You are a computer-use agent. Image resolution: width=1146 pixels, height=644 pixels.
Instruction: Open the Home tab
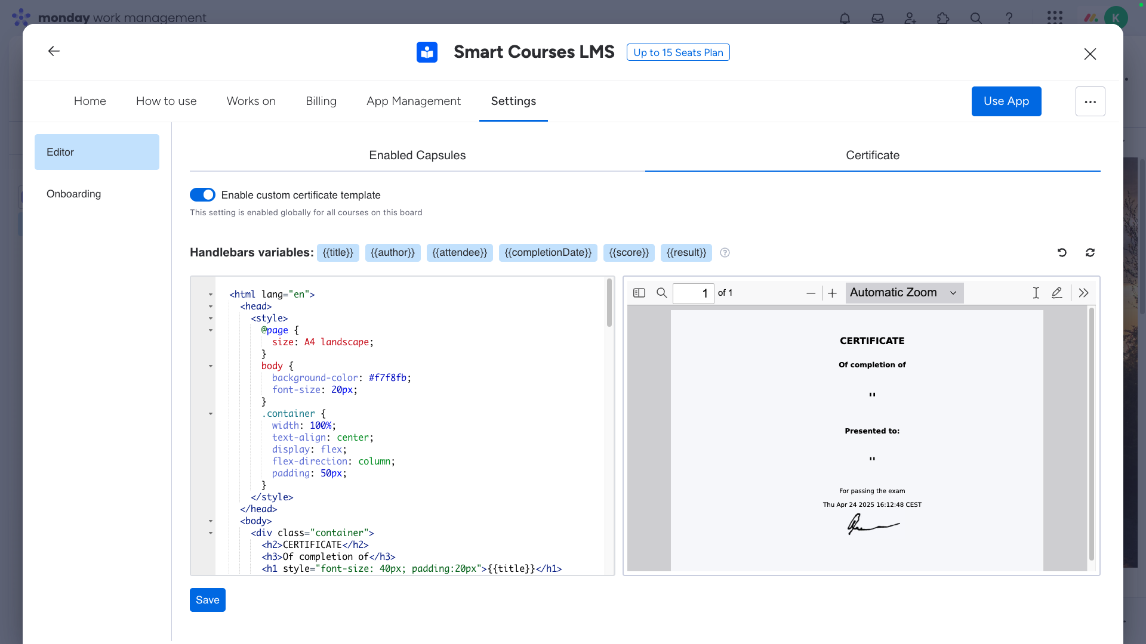(90, 101)
